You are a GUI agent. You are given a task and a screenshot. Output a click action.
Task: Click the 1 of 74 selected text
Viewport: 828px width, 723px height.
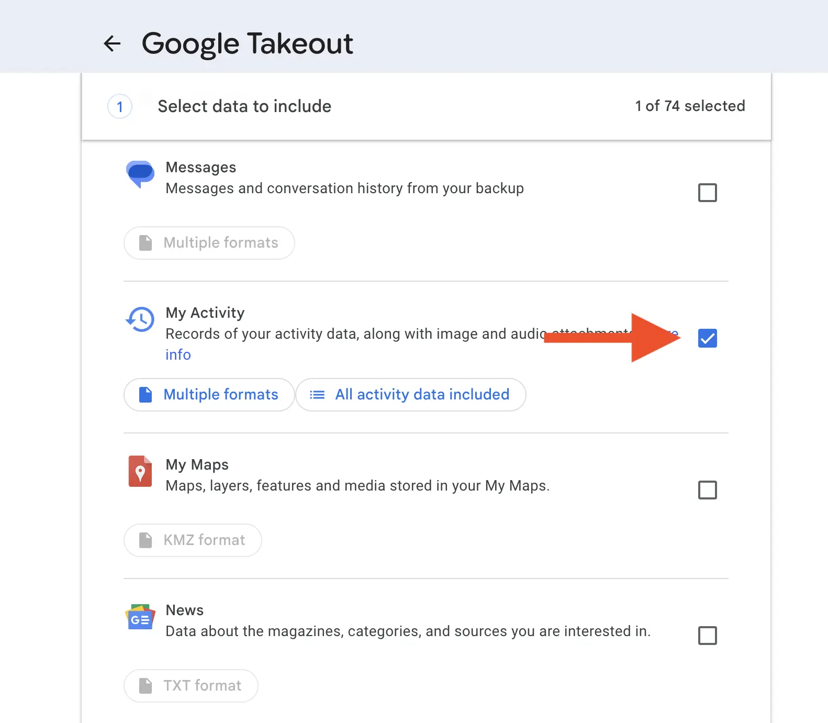point(690,106)
